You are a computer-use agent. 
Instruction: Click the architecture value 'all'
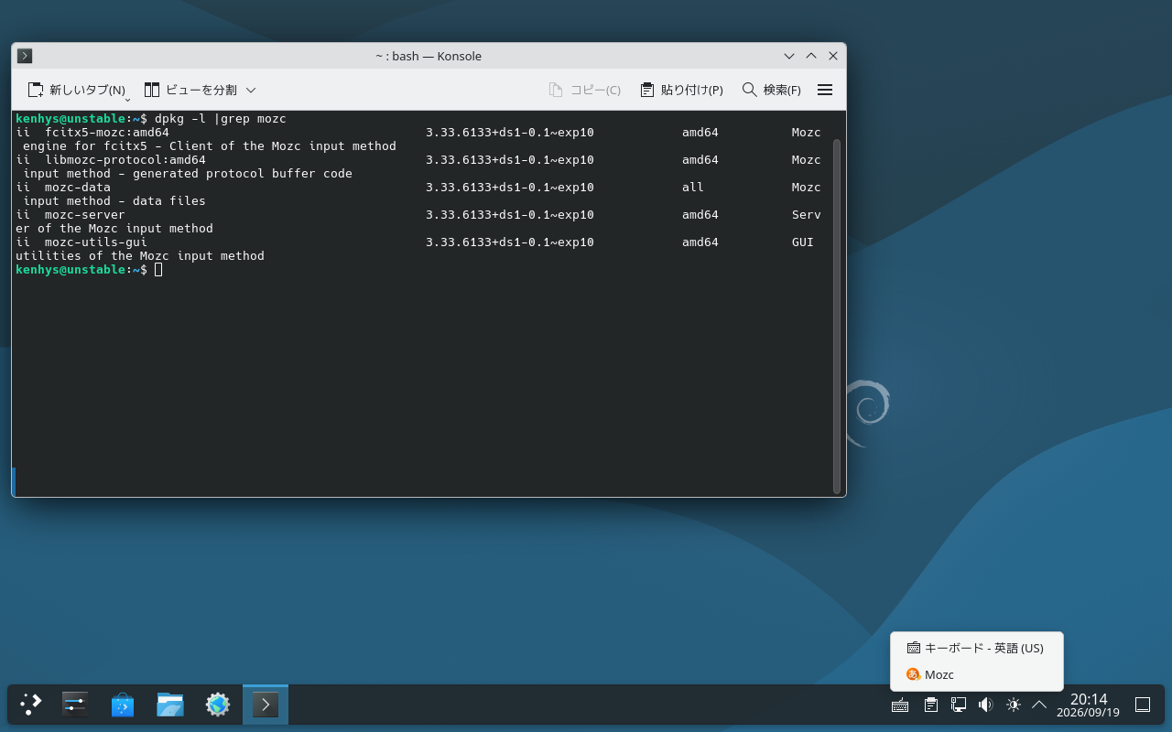pos(693,187)
